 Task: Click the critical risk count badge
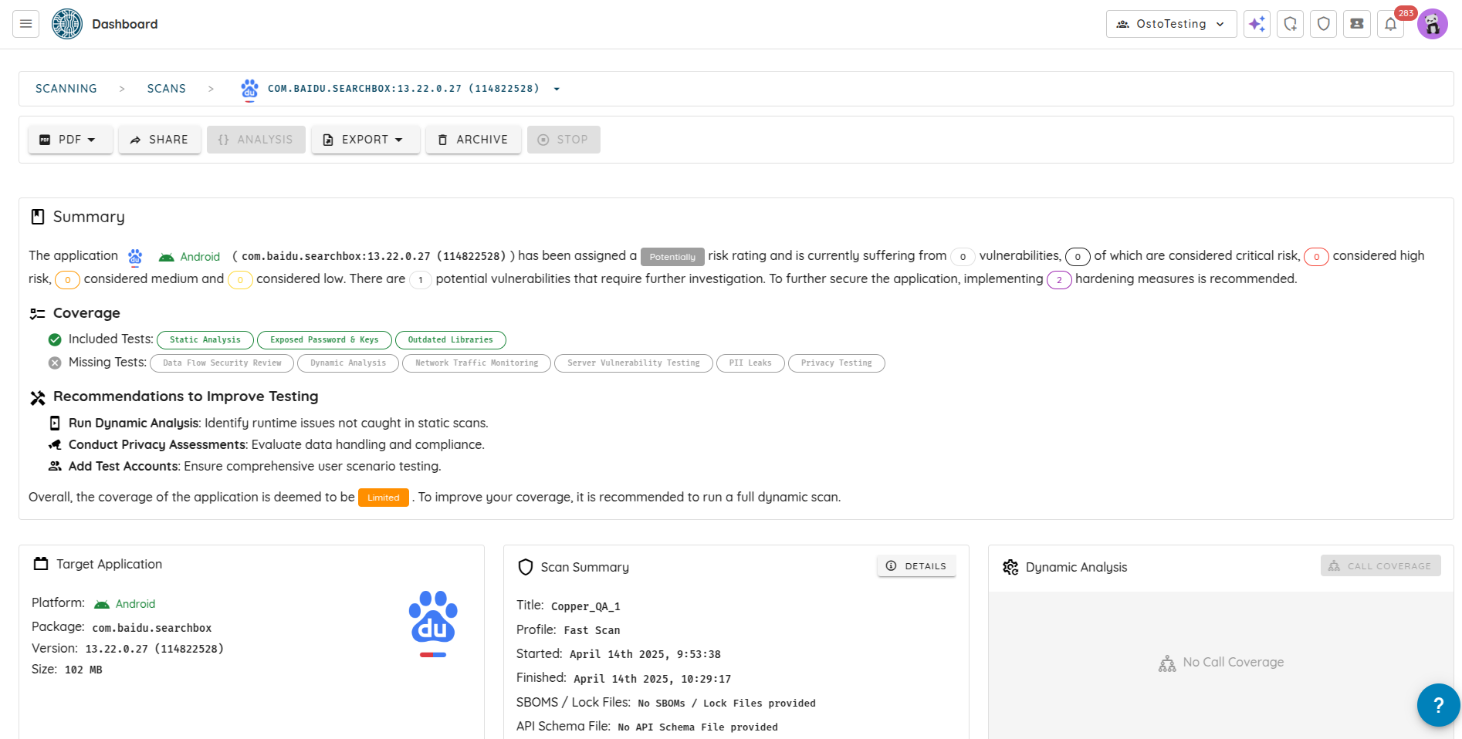pos(1078,257)
